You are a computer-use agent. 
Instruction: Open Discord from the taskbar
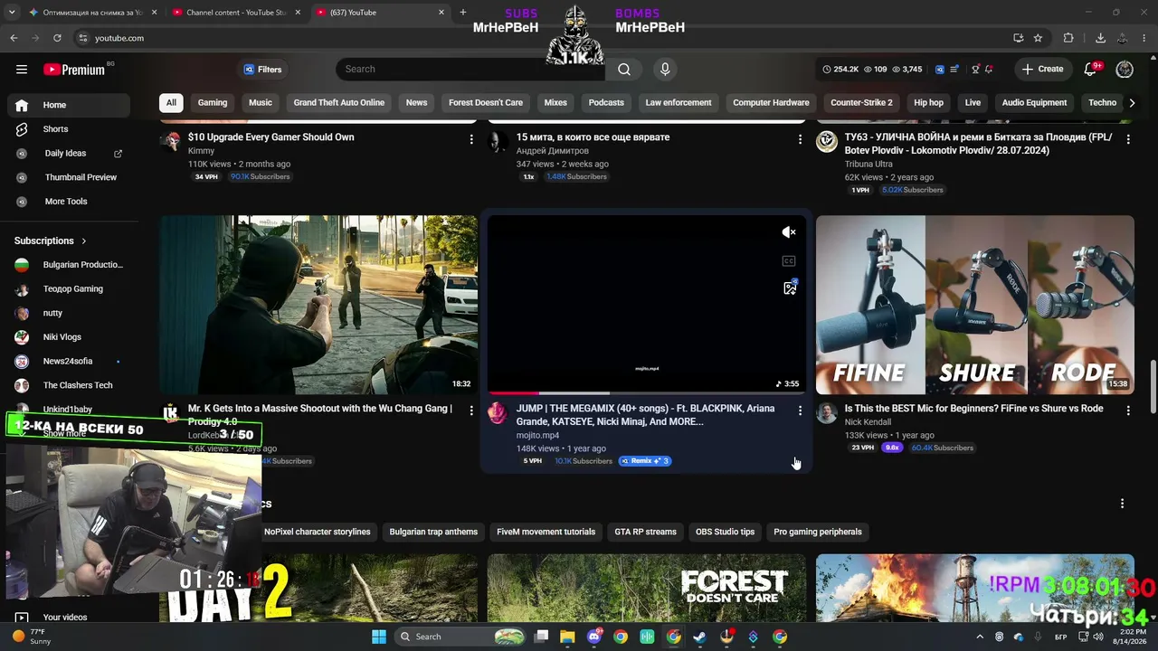tap(594, 637)
